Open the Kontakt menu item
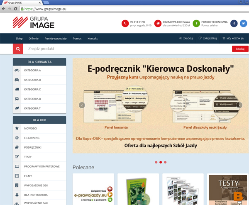This screenshot has width=249, height=205. pyautogui.click(x=93, y=39)
